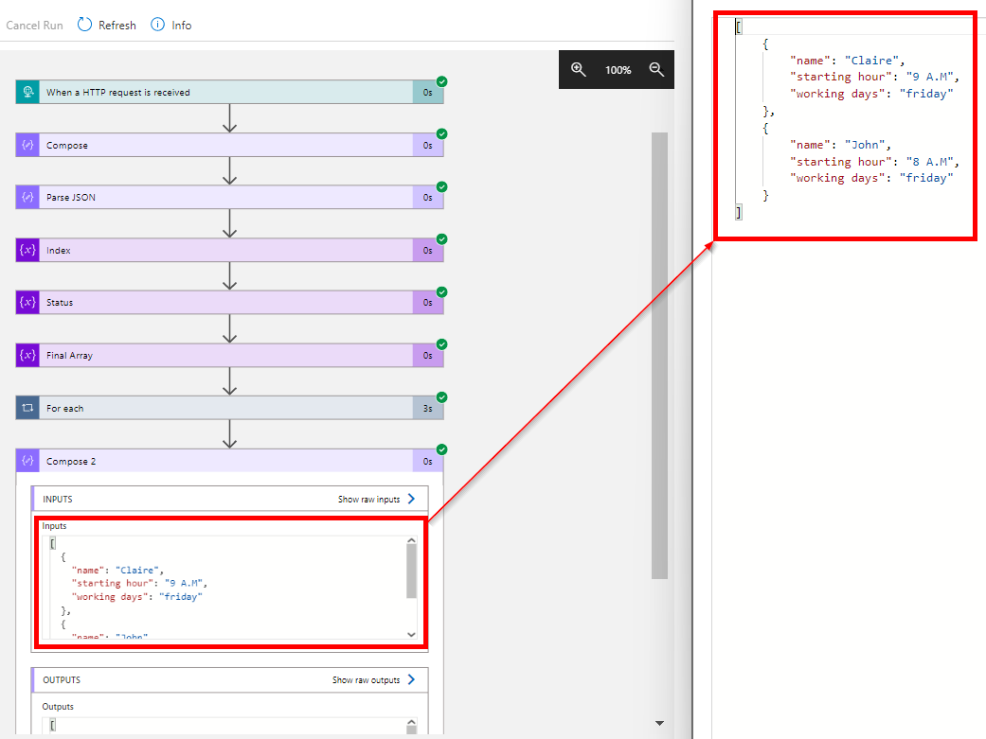The width and height of the screenshot is (986, 739).
Task: Click the For each loop icon
Action: pyautogui.click(x=27, y=408)
